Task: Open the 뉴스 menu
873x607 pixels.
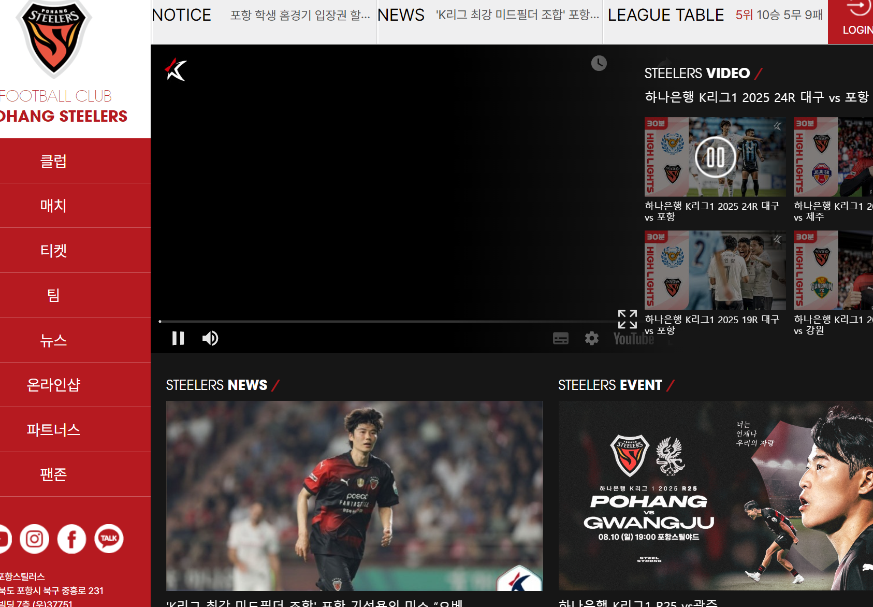Action: (x=54, y=340)
